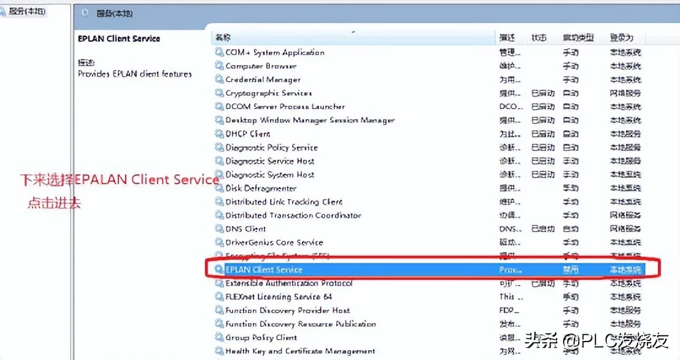Screen dimensions: 680x360
Task: Click the Diagnostic Policy Service icon
Action: pyautogui.click(x=220, y=147)
